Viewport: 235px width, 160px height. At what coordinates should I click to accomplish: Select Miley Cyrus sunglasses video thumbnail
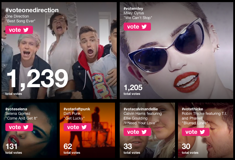pyautogui.click(x=176, y=51)
